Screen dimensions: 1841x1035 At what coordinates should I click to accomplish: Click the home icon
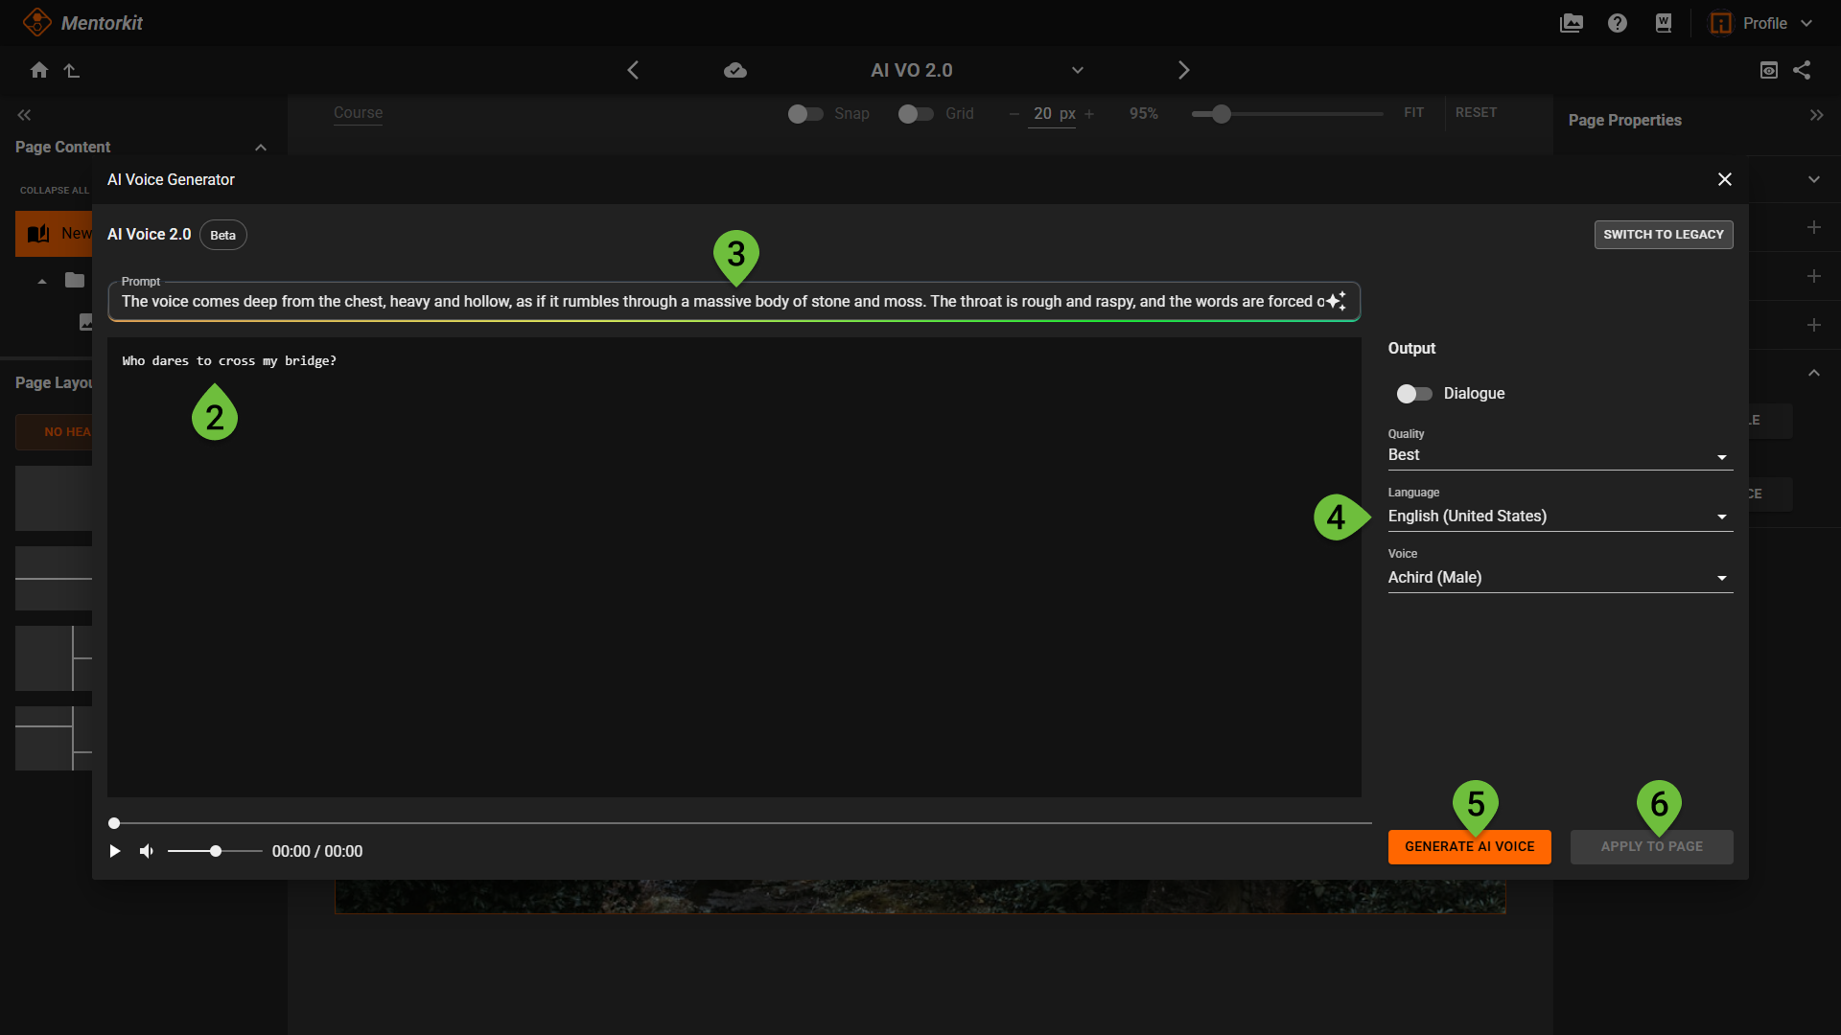coord(39,70)
